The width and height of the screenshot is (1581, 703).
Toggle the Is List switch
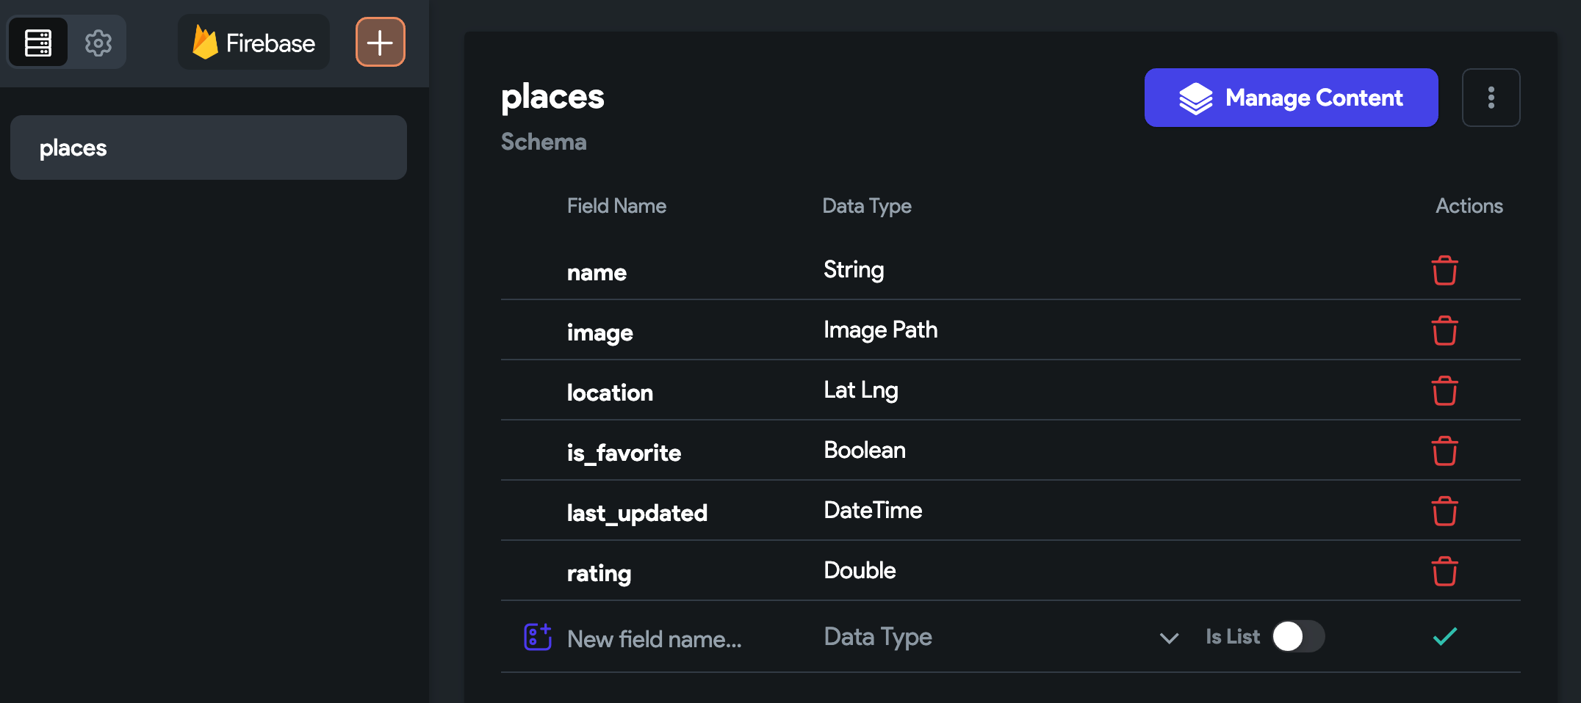1298,636
